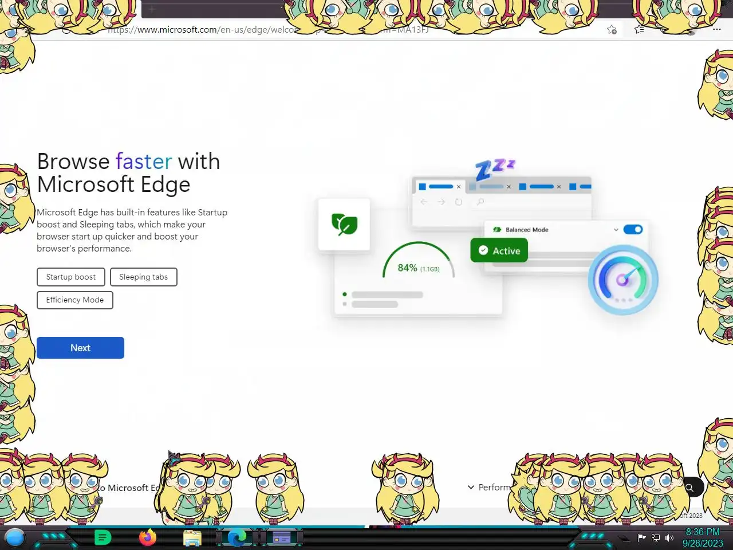Select the Efficiency Mode option

[75, 300]
